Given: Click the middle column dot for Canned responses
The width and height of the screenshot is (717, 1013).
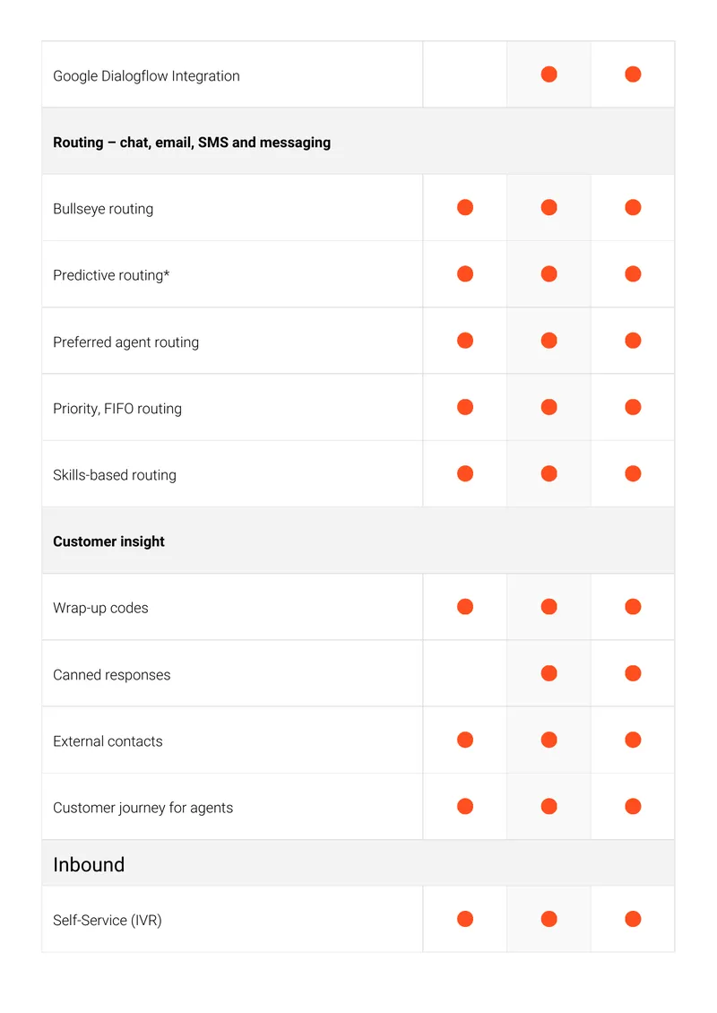Looking at the screenshot, I should (x=549, y=673).
